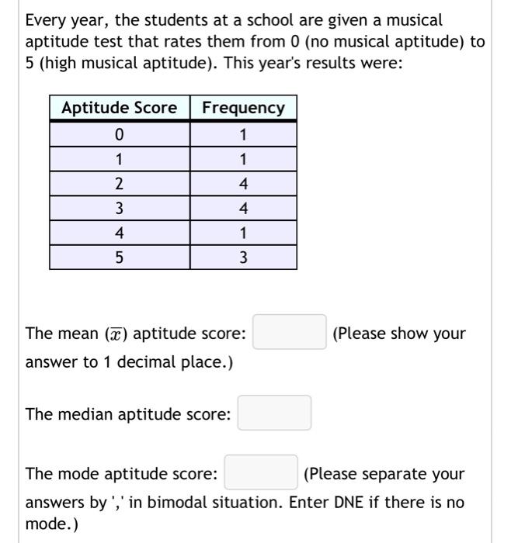Select the mode aptitude score answer box

261,472
